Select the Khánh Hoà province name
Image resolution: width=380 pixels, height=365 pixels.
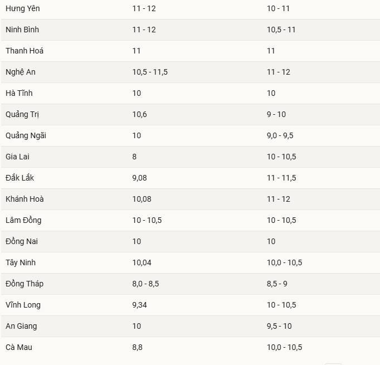25,199
